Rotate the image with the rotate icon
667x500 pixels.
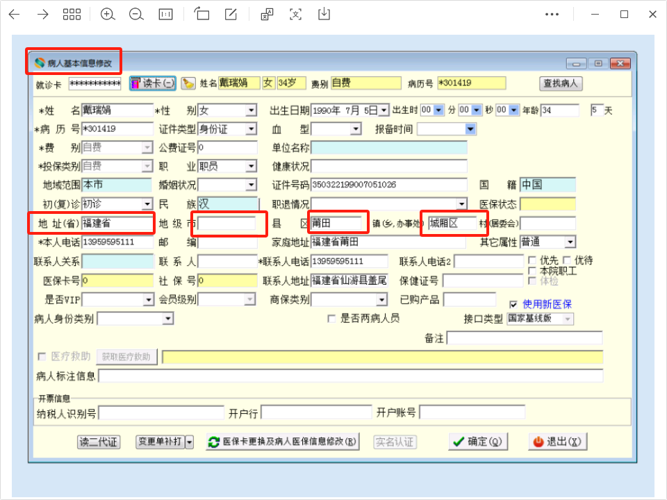tap(201, 14)
